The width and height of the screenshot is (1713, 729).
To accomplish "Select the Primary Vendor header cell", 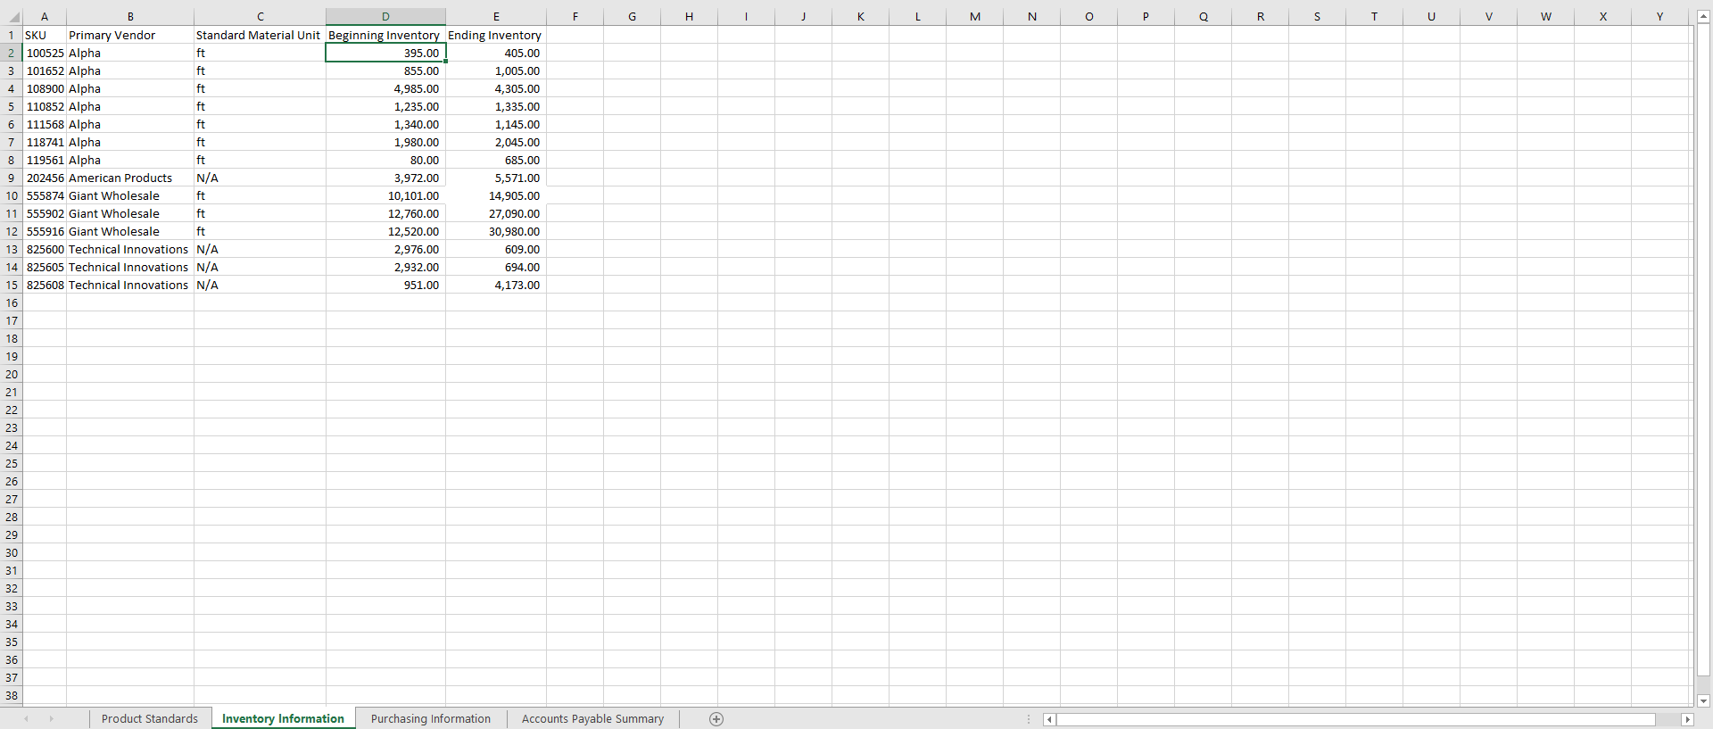I will (130, 35).
